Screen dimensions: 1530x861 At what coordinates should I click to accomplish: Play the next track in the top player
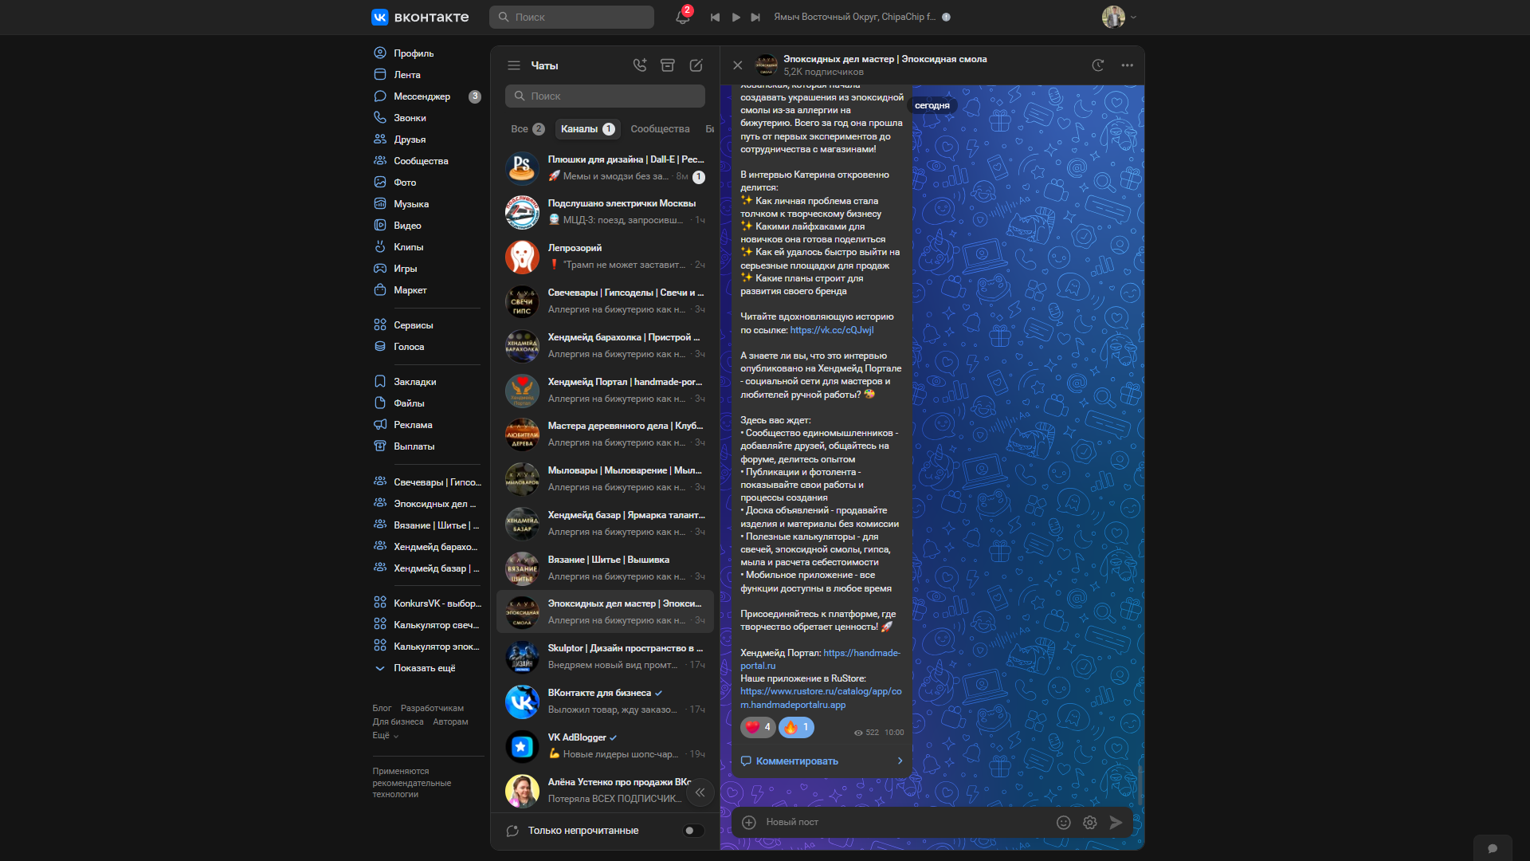click(x=755, y=17)
